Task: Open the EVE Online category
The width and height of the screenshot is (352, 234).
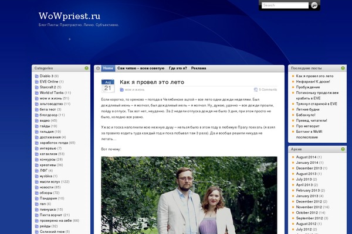Action: (x=49, y=82)
